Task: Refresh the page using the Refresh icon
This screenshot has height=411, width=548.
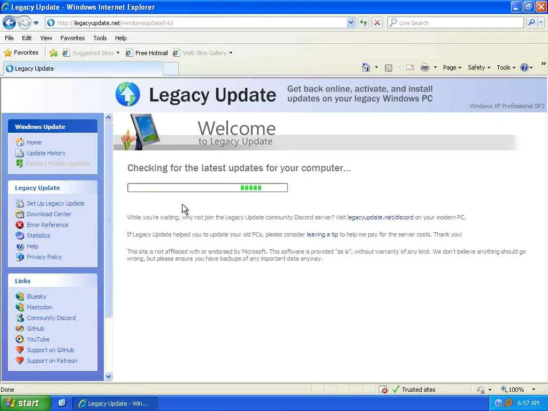Action: point(363,22)
